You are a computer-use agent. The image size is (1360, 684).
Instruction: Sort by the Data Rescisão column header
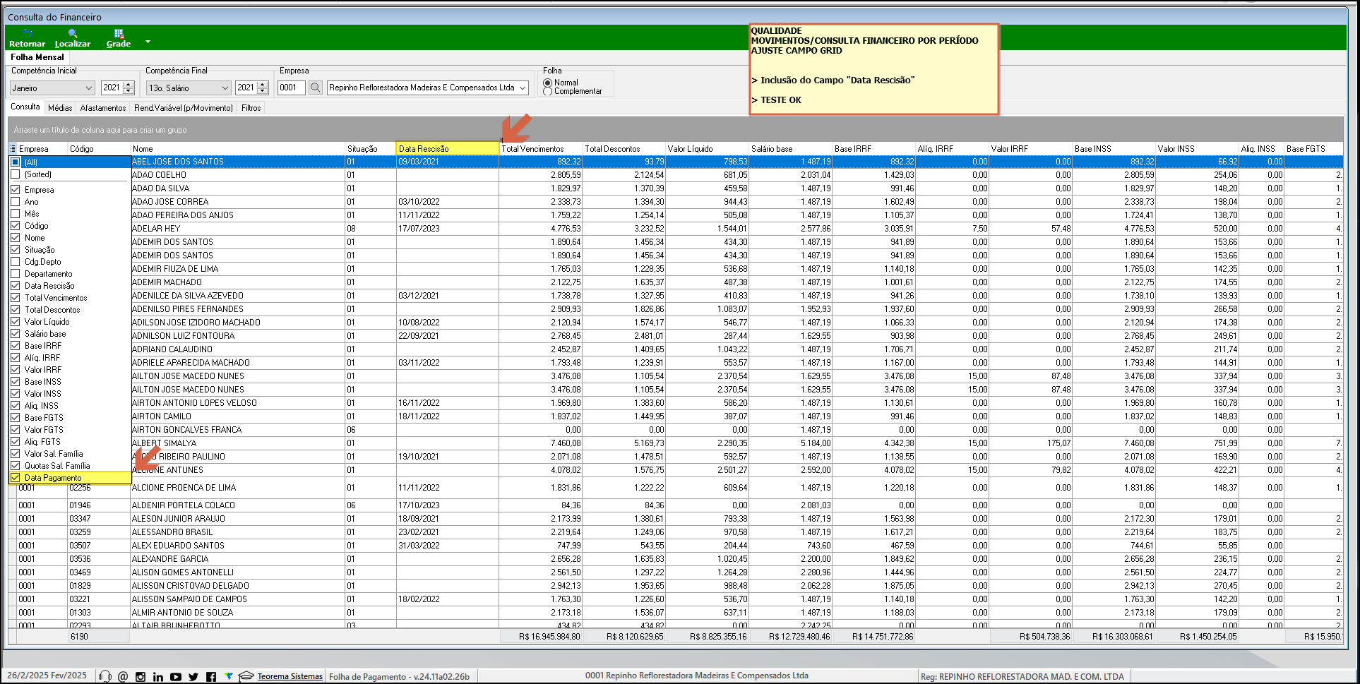point(446,148)
